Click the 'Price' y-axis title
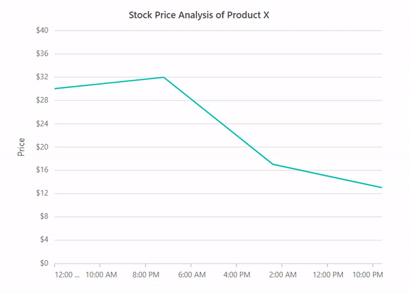This screenshot has width=410, height=293. (x=21, y=147)
